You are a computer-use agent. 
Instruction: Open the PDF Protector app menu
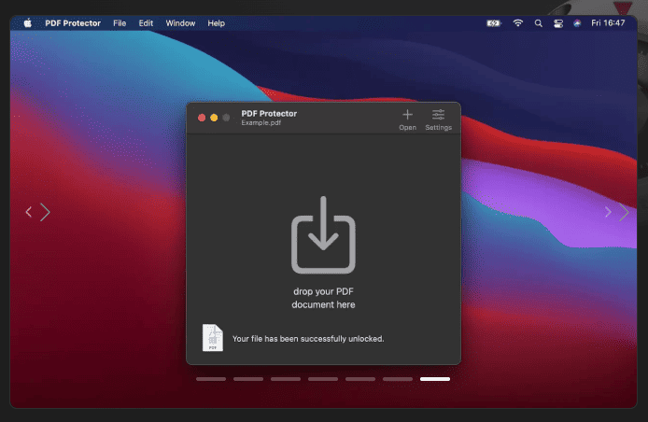(x=73, y=23)
